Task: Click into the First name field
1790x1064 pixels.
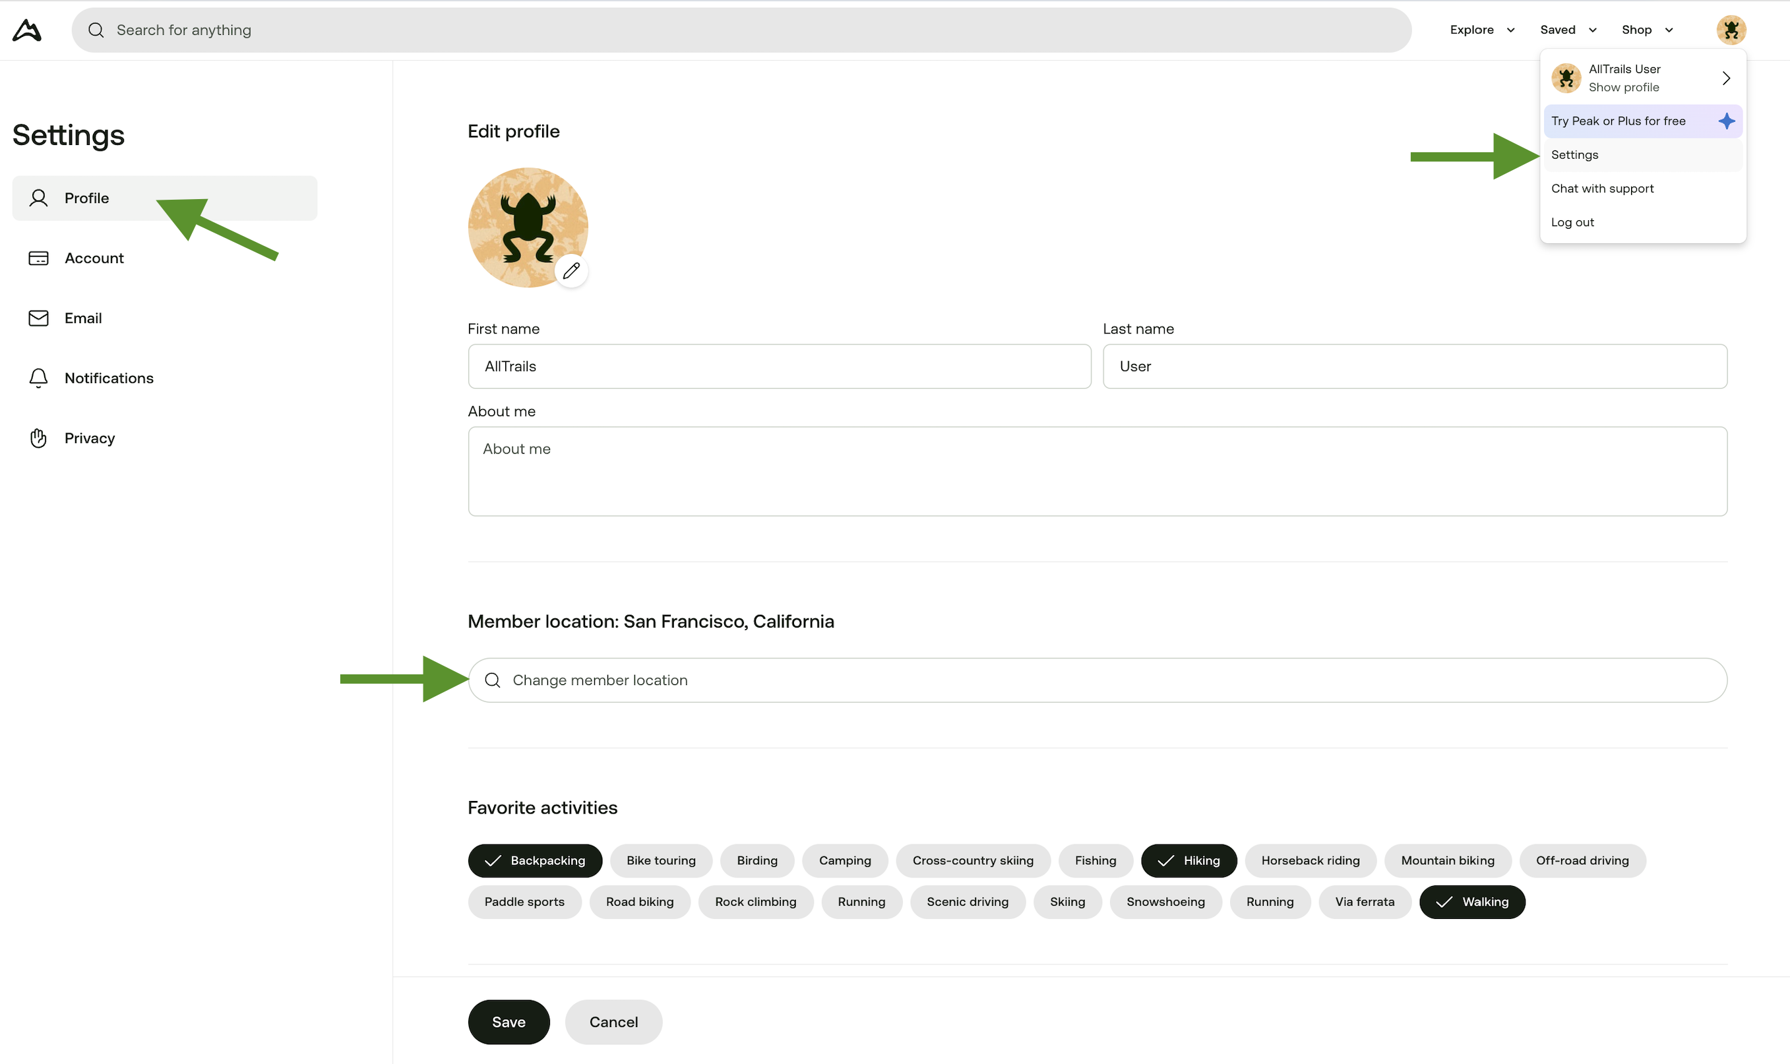Action: pyautogui.click(x=780, y=367)
